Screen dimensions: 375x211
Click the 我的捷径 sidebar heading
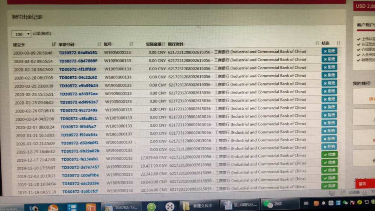point(361,83)
